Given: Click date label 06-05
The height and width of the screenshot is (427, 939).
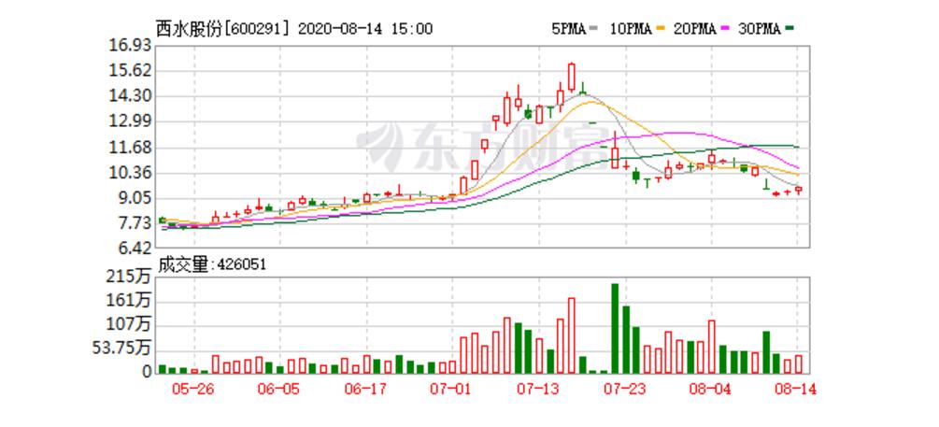Looking at the screenshot, I should click(279, 390).
